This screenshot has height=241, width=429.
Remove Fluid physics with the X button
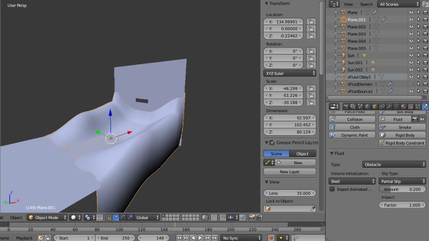(x=383, y=119)
